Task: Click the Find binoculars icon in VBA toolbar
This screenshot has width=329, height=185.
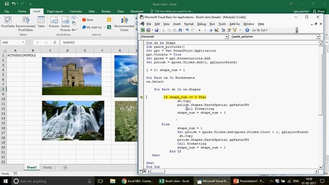Action: tap(180, 30)
